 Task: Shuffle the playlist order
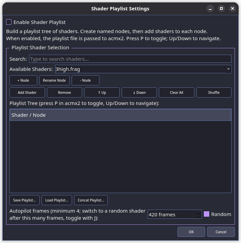click(214, 92)
